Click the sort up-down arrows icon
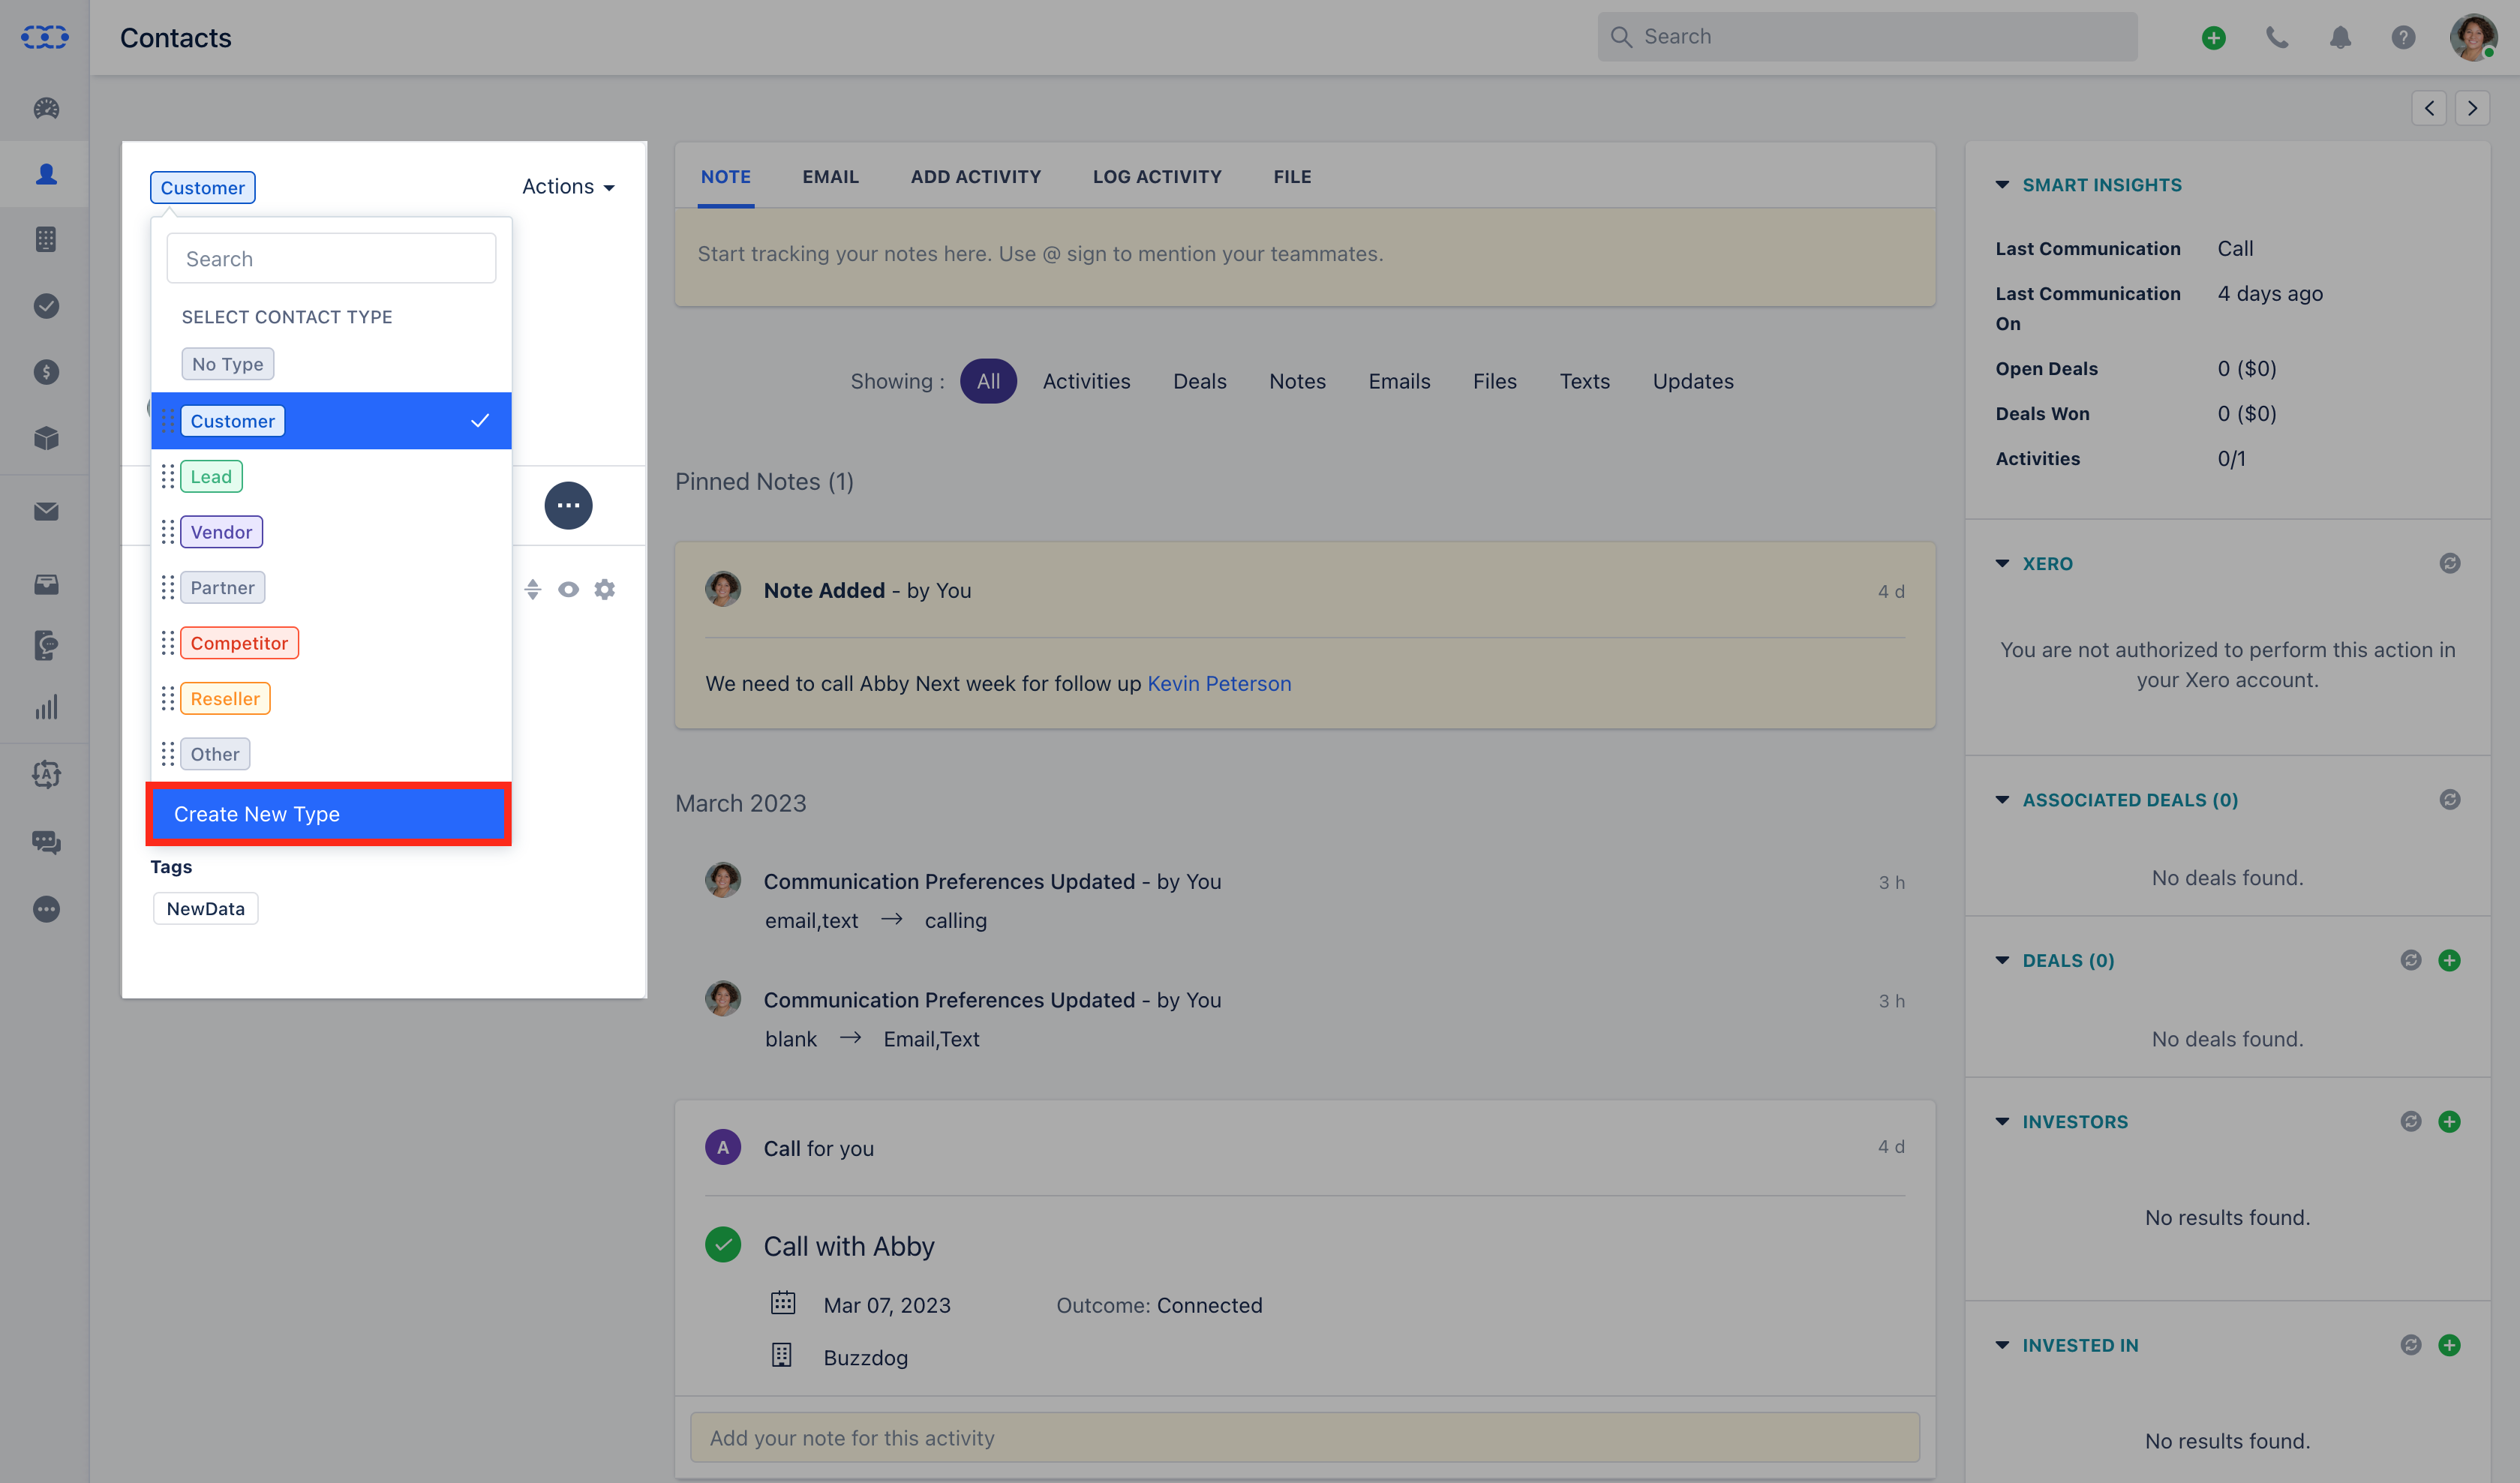The image size is (2520, 1483). 533,590
